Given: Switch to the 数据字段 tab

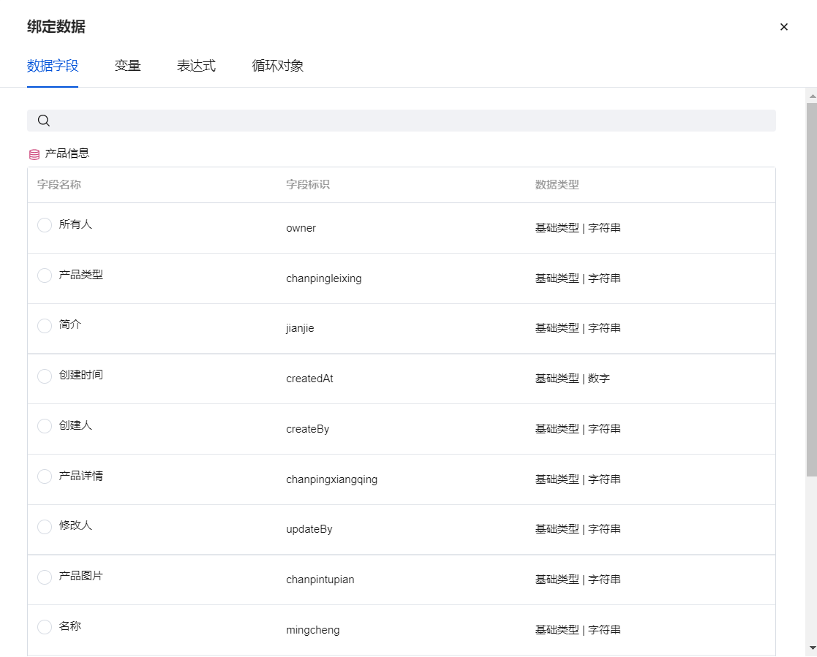Looking at the screenshot, I should pyautogui.click(x=53, y=66).
